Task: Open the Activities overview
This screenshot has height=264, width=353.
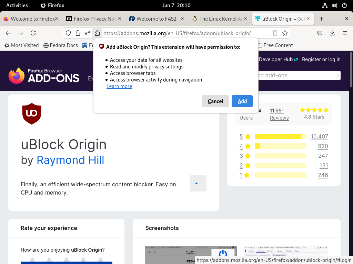Action: point(17,5)
